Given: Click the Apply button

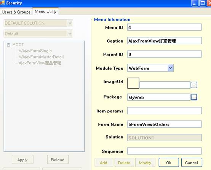Looking at the screenshot, I should click(22, 160).
